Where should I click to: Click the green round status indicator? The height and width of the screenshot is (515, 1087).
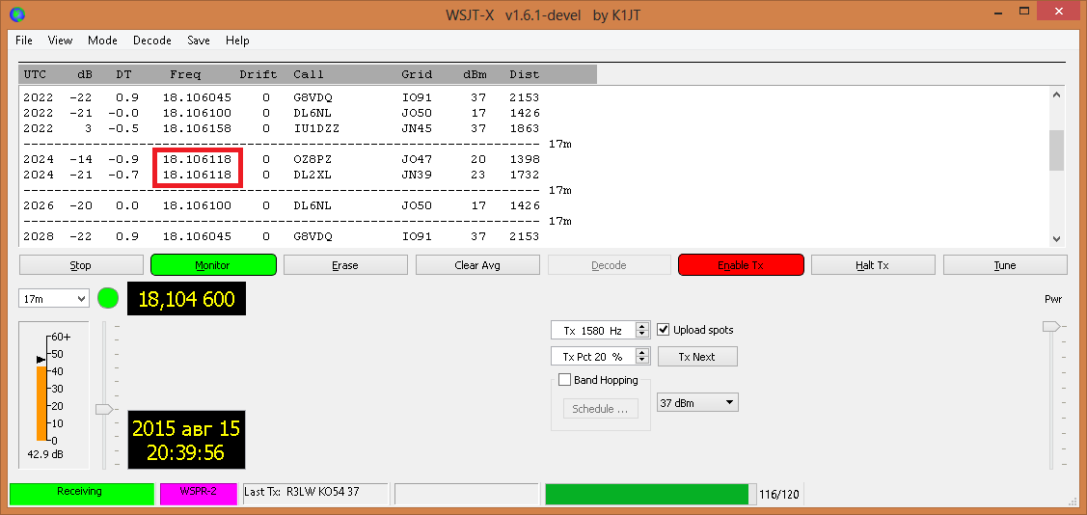tap(108, 299)
